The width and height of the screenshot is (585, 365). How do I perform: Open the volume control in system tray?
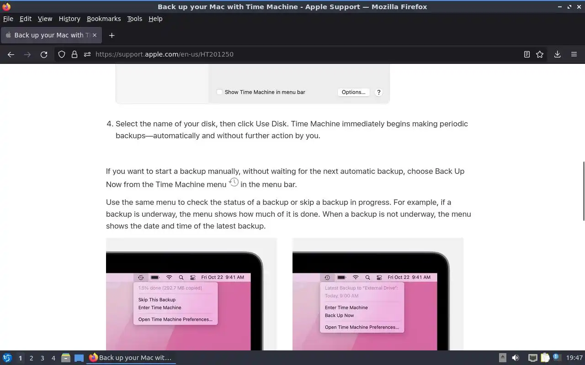516,358
